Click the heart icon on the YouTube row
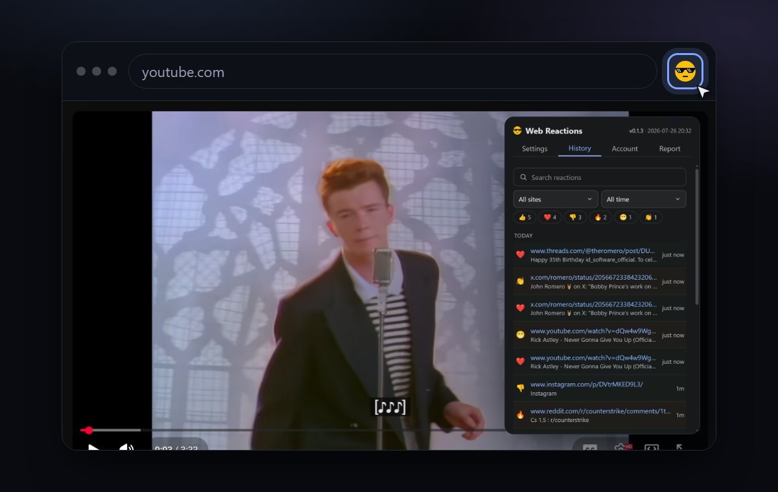Image resolution: width=778 pixels, height=492 pixels. pos(520,362)
